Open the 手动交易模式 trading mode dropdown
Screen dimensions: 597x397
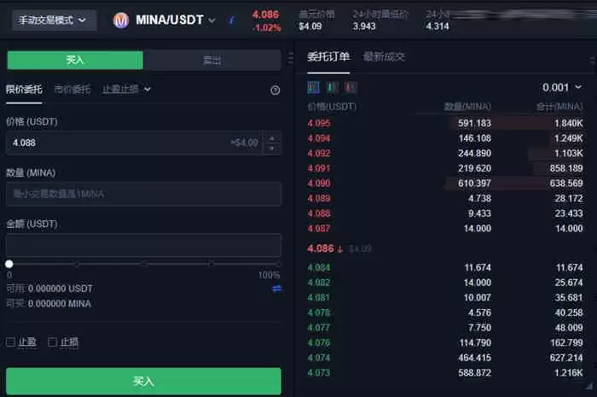[x=53, y=20]
